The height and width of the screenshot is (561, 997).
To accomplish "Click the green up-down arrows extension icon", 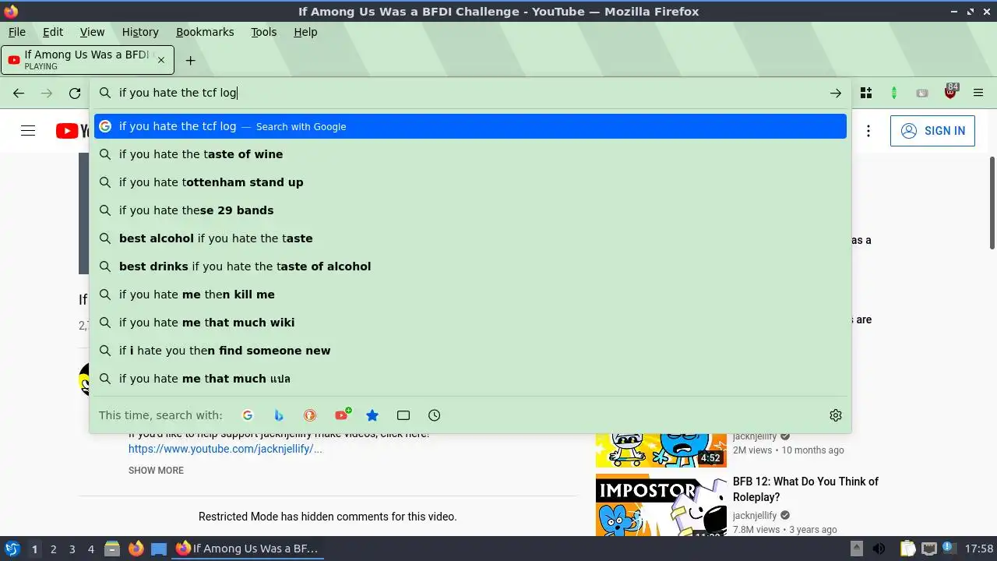I will (894, 93).
